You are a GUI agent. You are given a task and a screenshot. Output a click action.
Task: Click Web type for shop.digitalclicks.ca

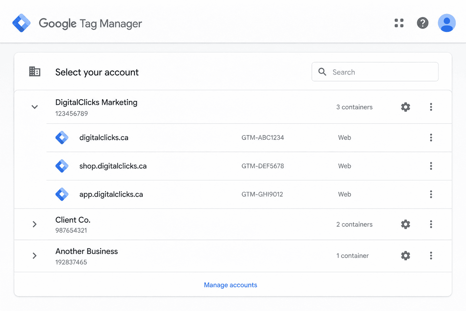coord(345,166)
